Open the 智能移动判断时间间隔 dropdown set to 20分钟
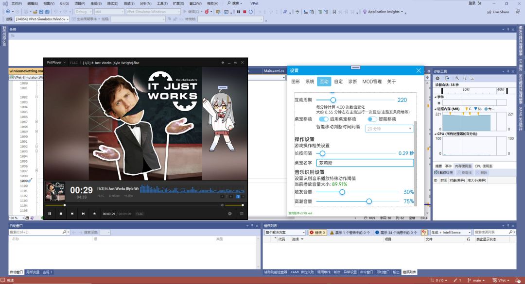The width and height of the screenshot is (525, 284). [x=389, y=128]
